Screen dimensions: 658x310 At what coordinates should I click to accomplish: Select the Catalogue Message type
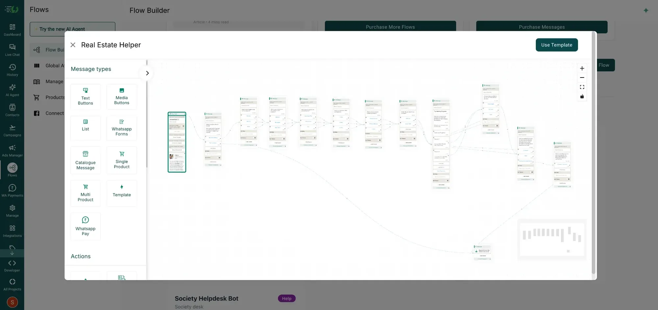click(x=86, y=160)
